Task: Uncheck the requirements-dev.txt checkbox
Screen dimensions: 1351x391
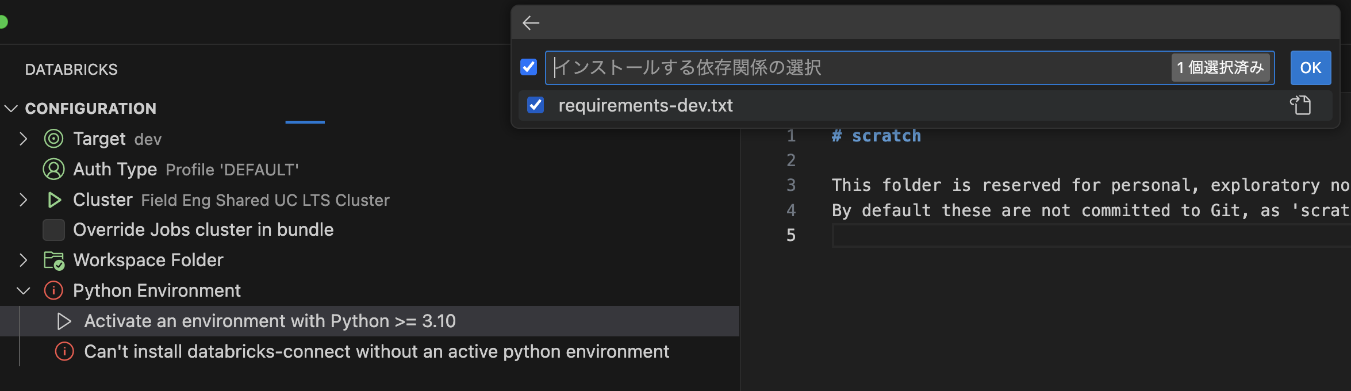Action: (x=535, y=105)
